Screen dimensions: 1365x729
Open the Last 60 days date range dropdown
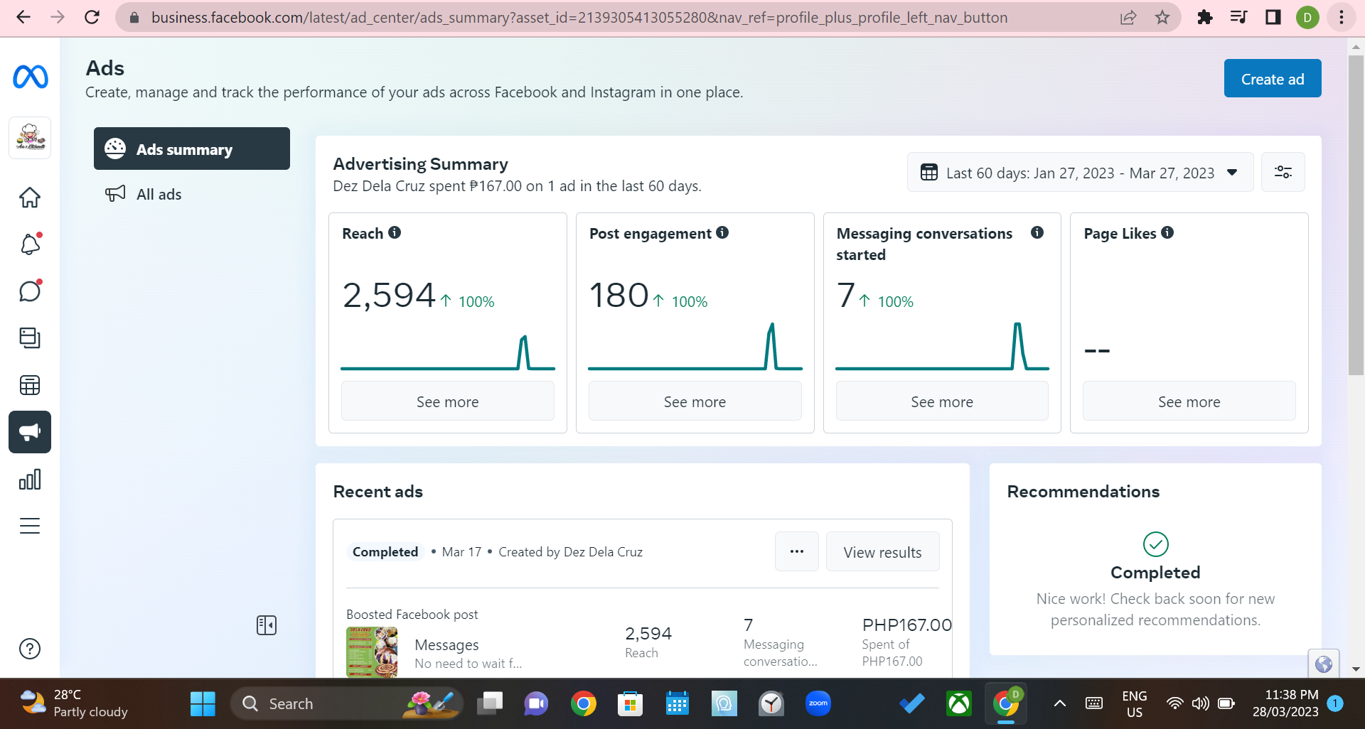(1080, 173)
